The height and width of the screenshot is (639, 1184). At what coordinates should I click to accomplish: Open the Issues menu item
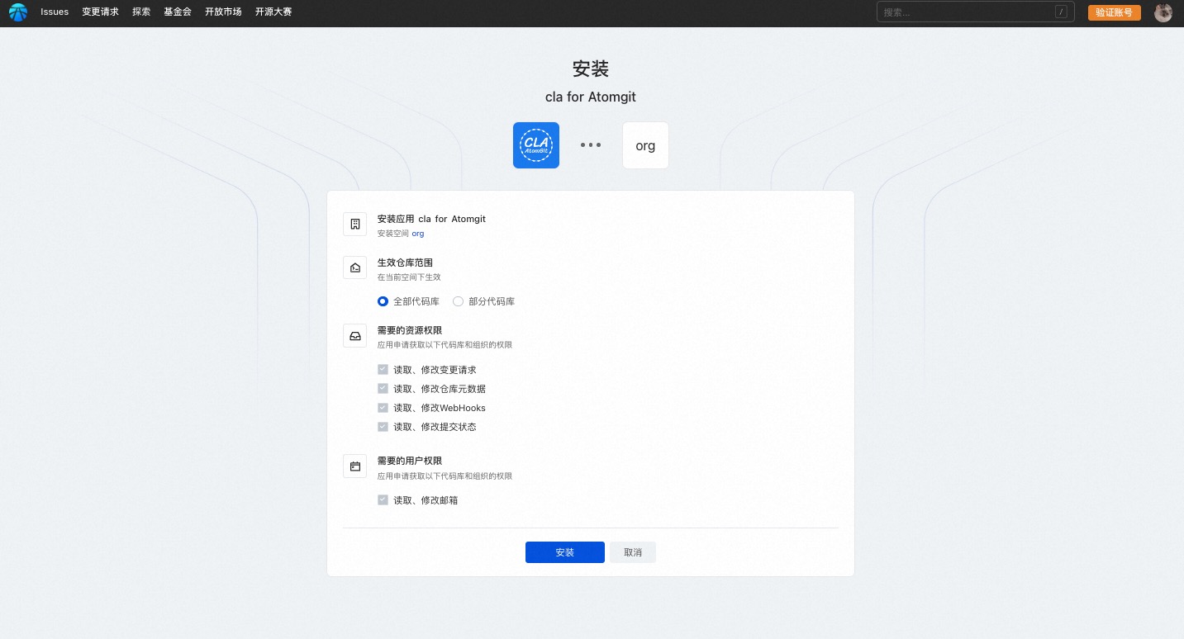[55, 12]
